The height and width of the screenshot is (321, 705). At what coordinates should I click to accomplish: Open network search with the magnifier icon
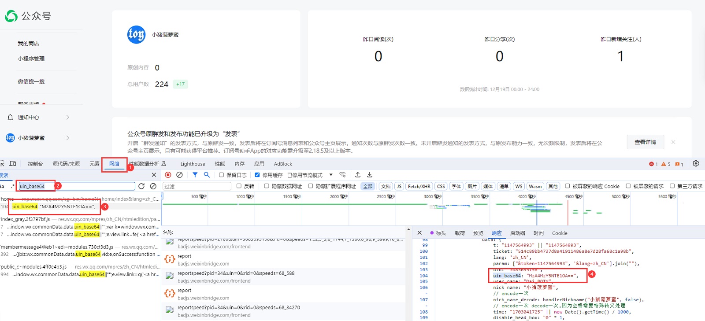tap(207, 175)
